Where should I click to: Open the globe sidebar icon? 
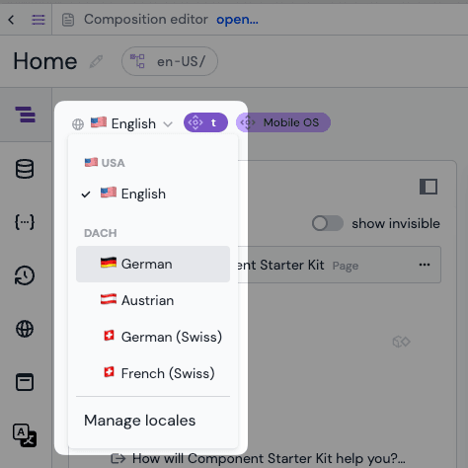point(25,329)
